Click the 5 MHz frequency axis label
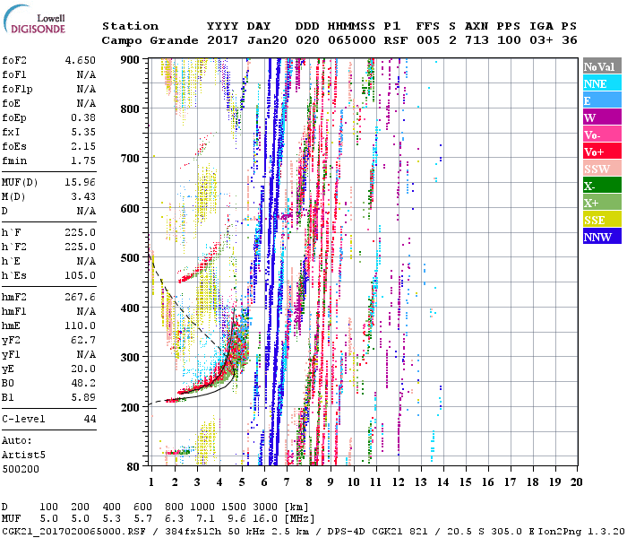The width and height of the screenshot is (627, 538). click(x=242, y=482)
